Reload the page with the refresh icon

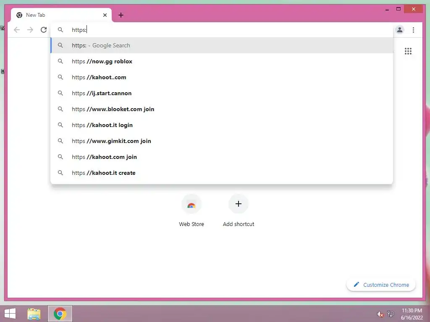tap(44, 30)
